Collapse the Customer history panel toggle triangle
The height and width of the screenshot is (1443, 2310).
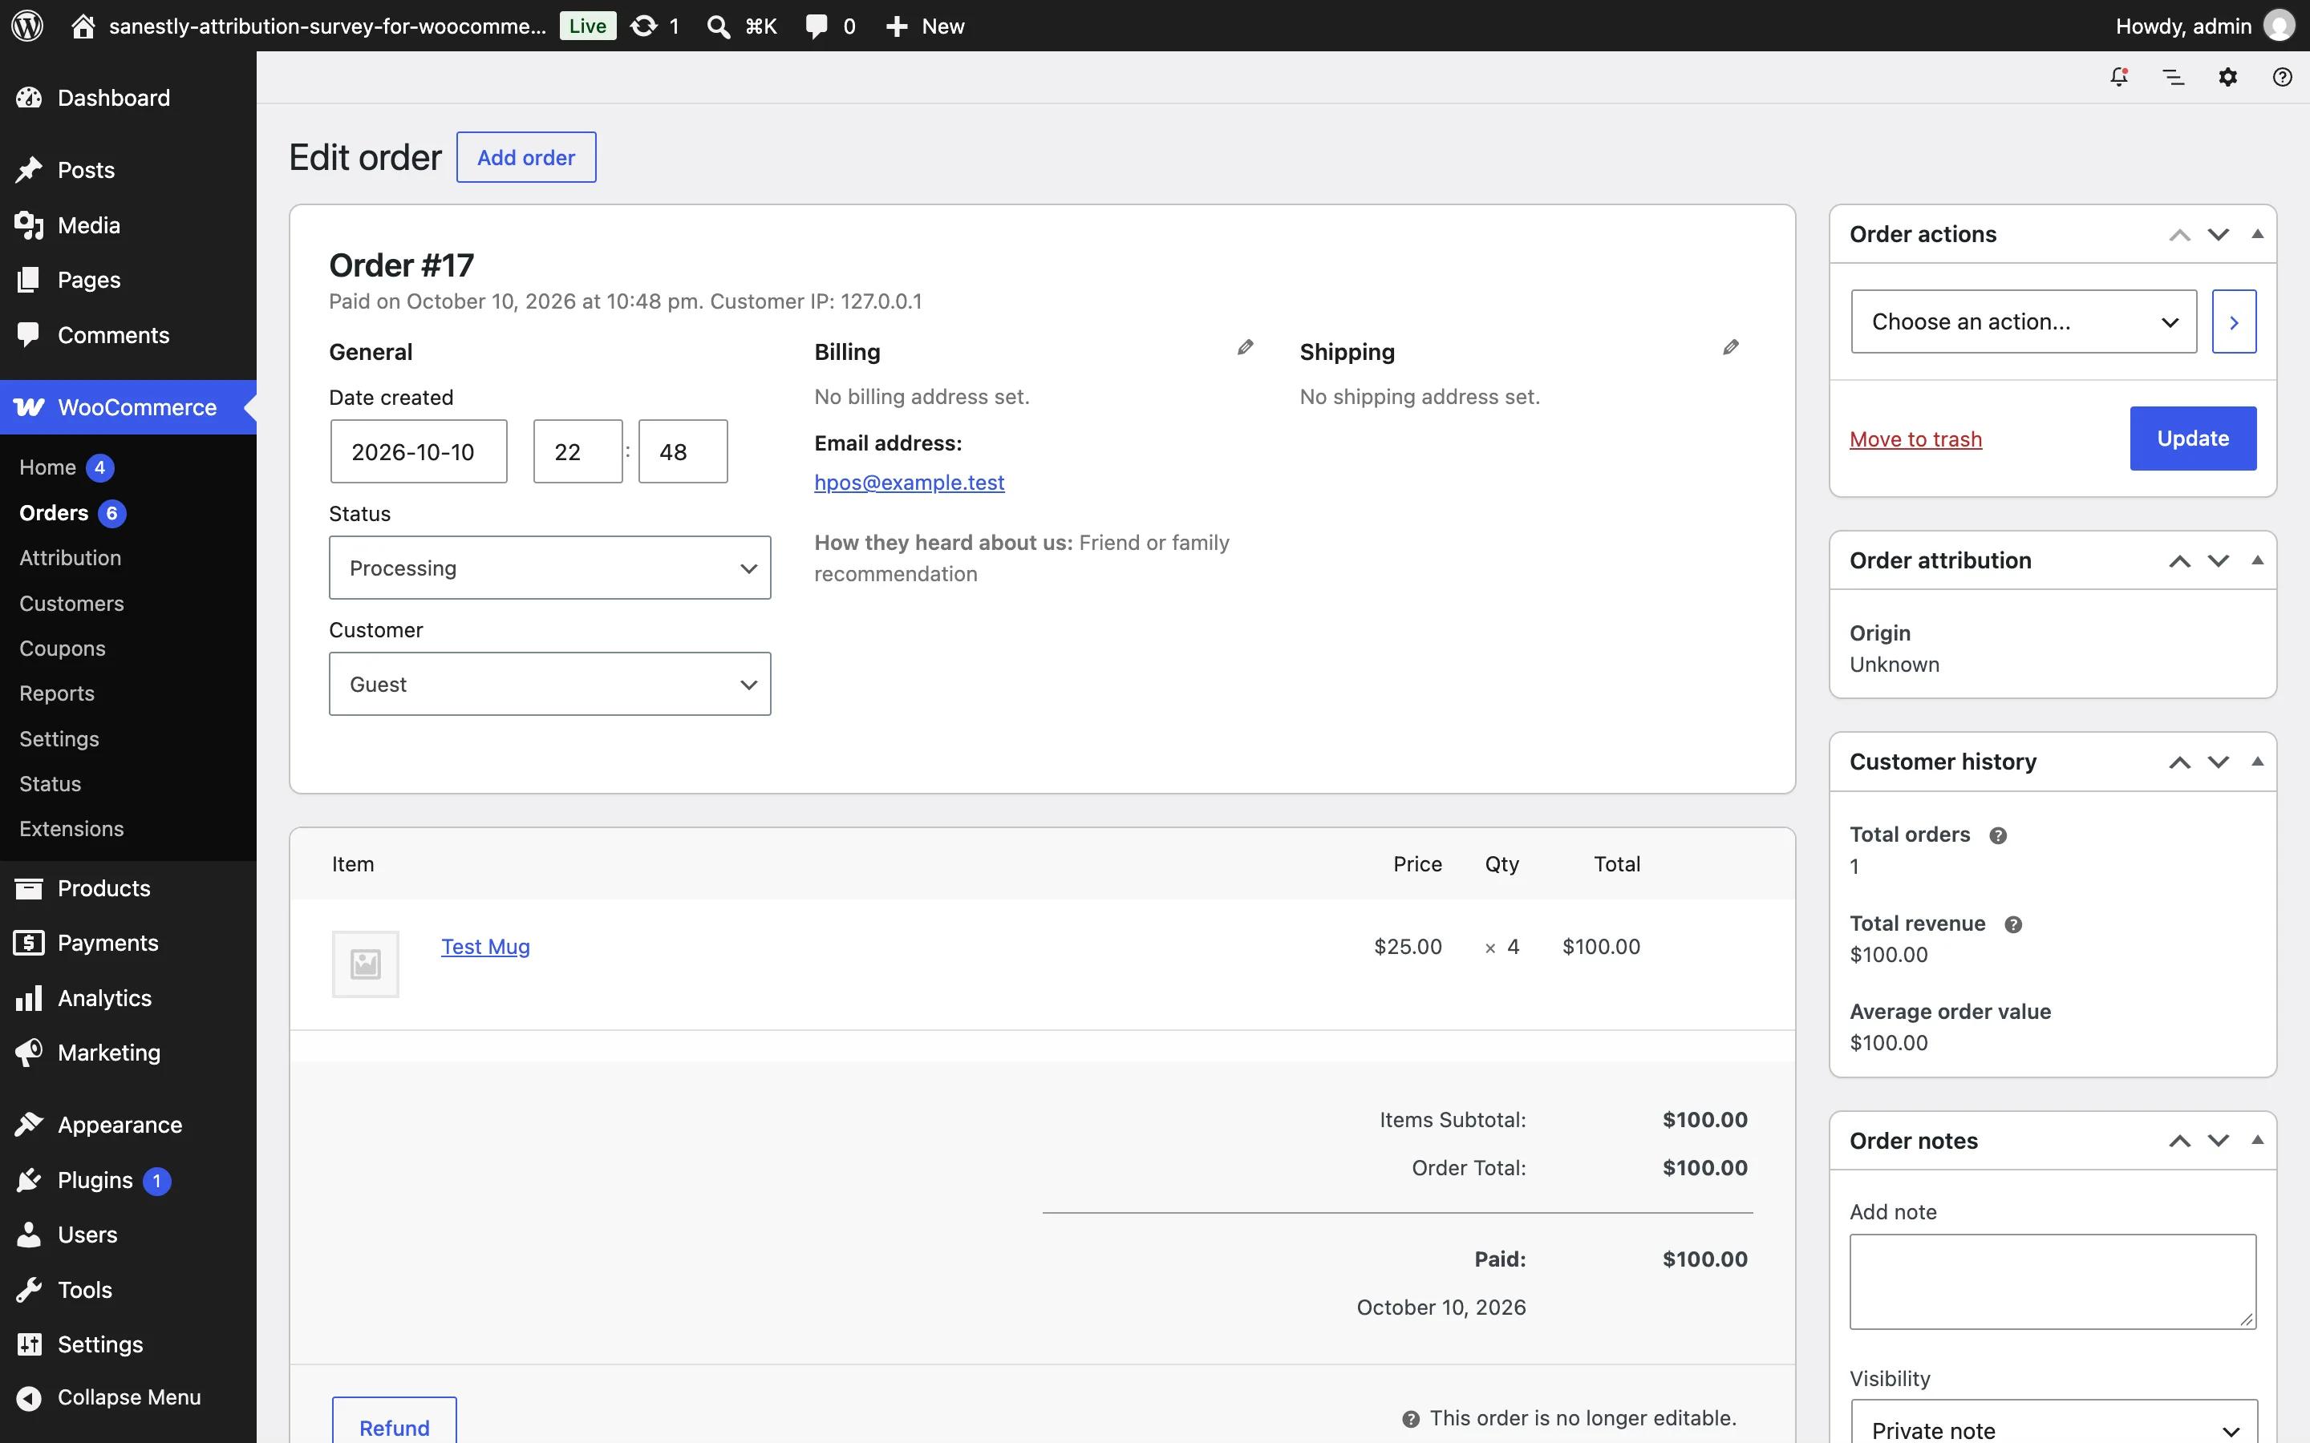coord(2258,762)
